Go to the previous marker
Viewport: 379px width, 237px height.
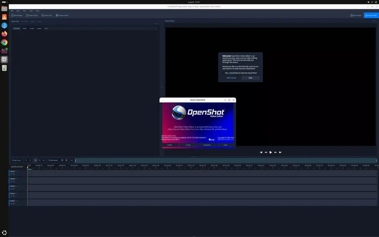click(x=62, y=160)
